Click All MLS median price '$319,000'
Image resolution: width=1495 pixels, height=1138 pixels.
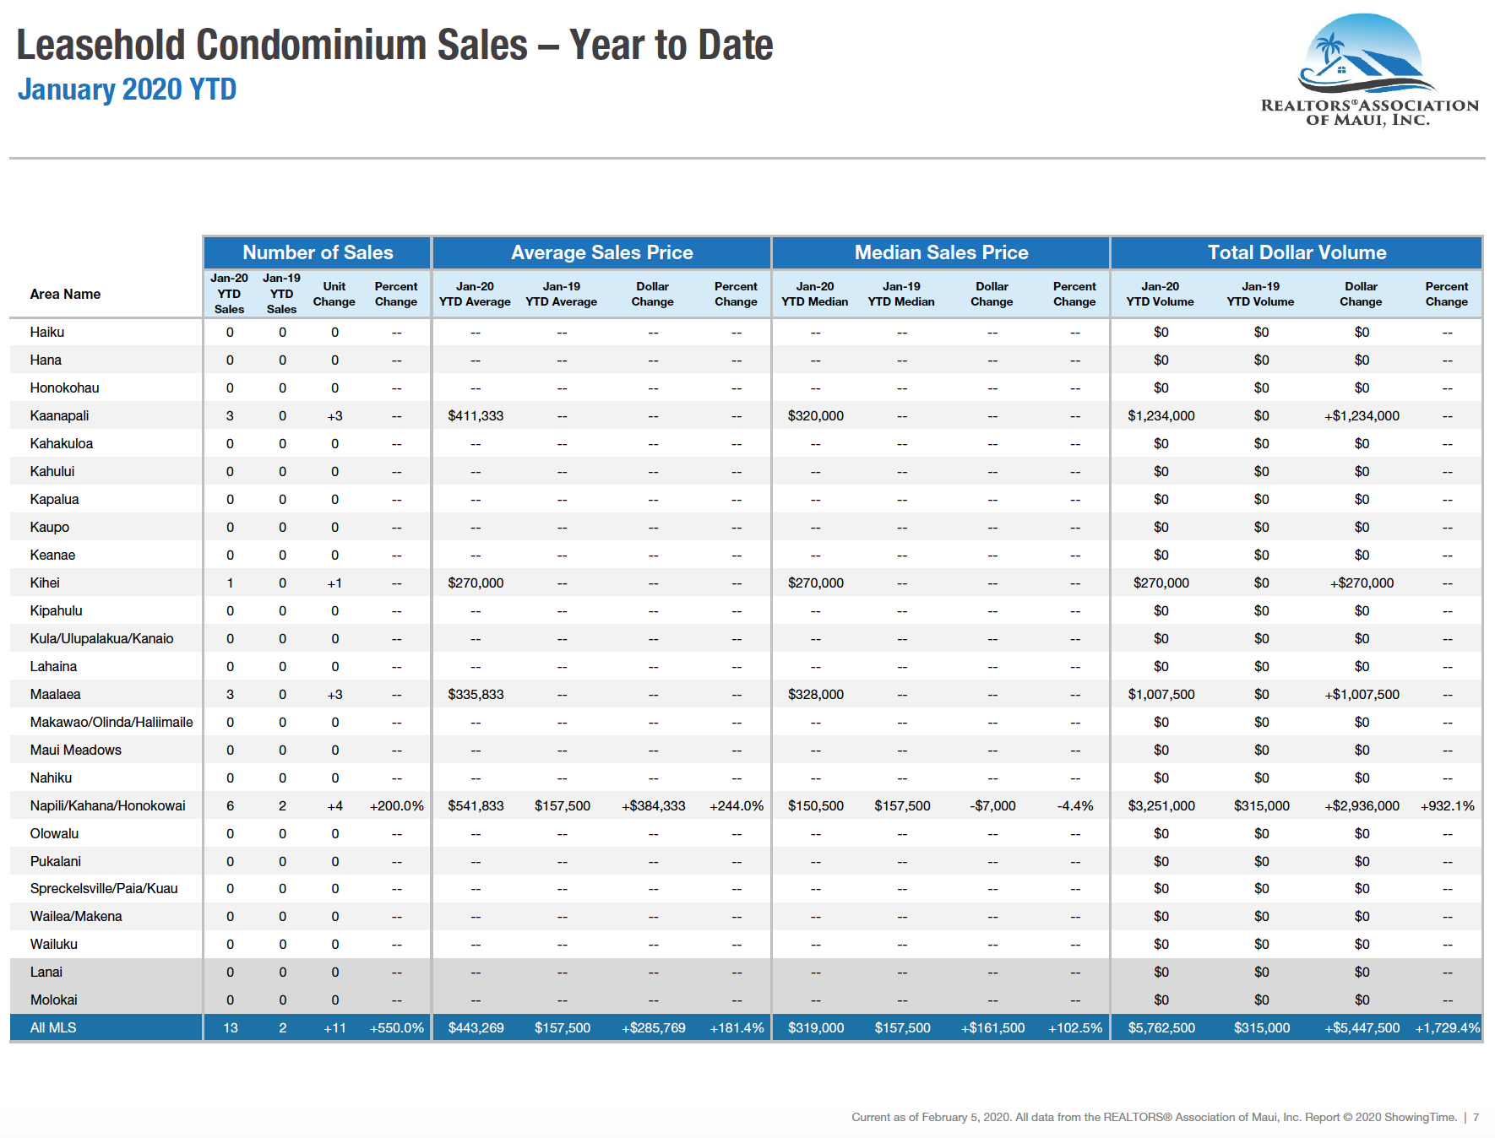click(x=816, y=1027)
